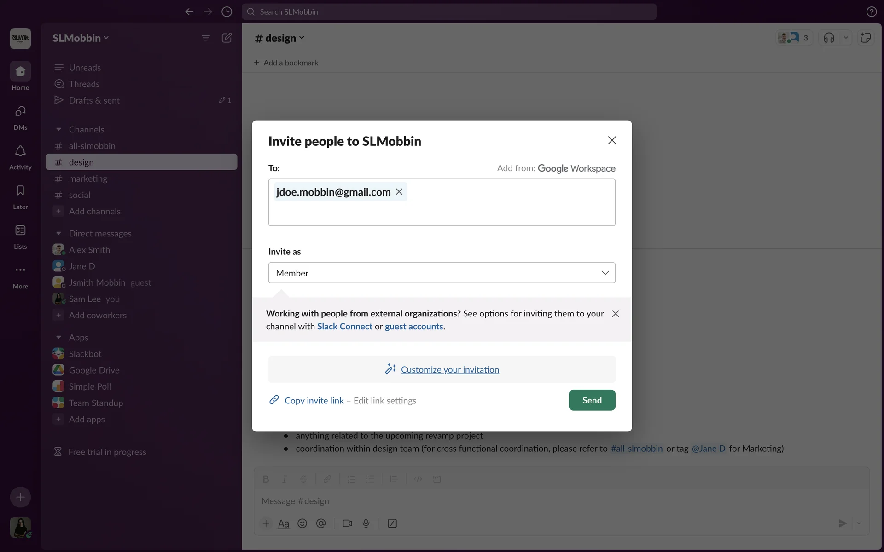Open the Invite as Member dropdown
Image resolution: width=884 pixels, height=552 pixels.
442,273
